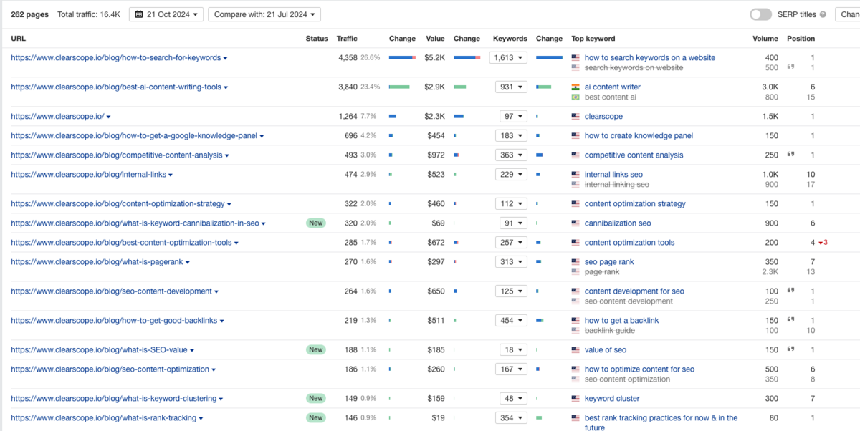Click the India flag beside 'ai content writer'
The height and width of the screenshot is (431, 860).
(x=575, y=87)
